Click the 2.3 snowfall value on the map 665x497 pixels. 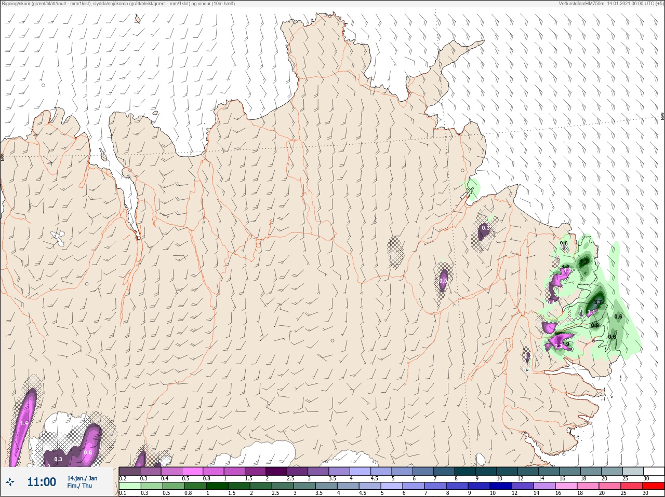[x=558, y=346]
